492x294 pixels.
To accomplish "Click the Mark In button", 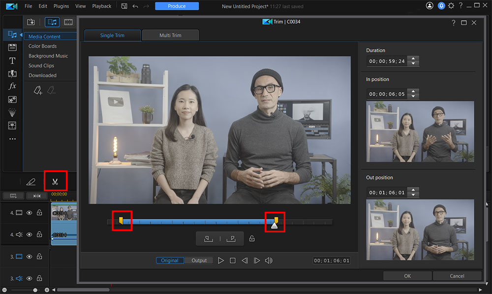I will (208, 239).
